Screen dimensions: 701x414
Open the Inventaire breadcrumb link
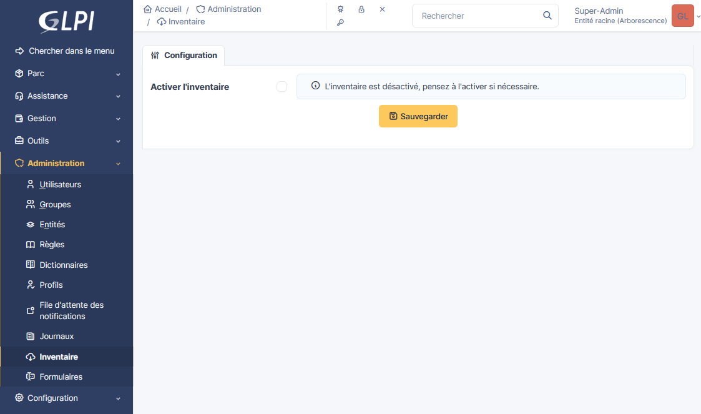pyautogui.click(x=180, y=21)
